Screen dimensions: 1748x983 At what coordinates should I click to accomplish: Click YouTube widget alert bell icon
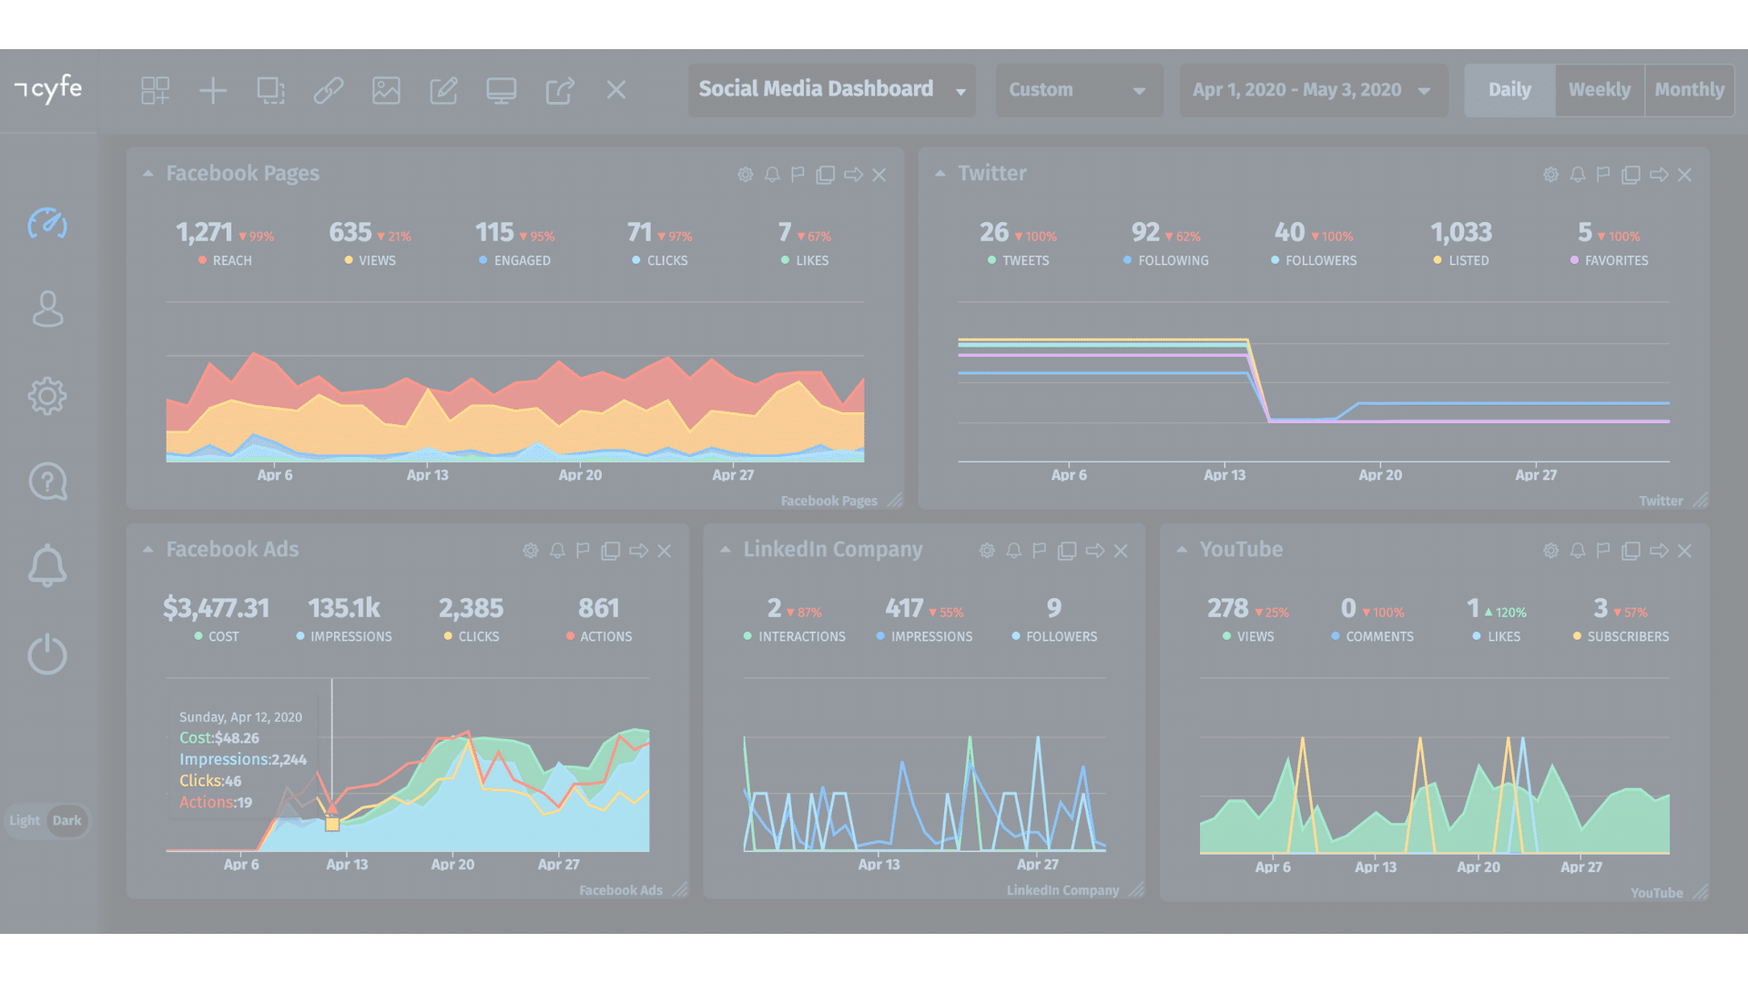coord(1578,551)
